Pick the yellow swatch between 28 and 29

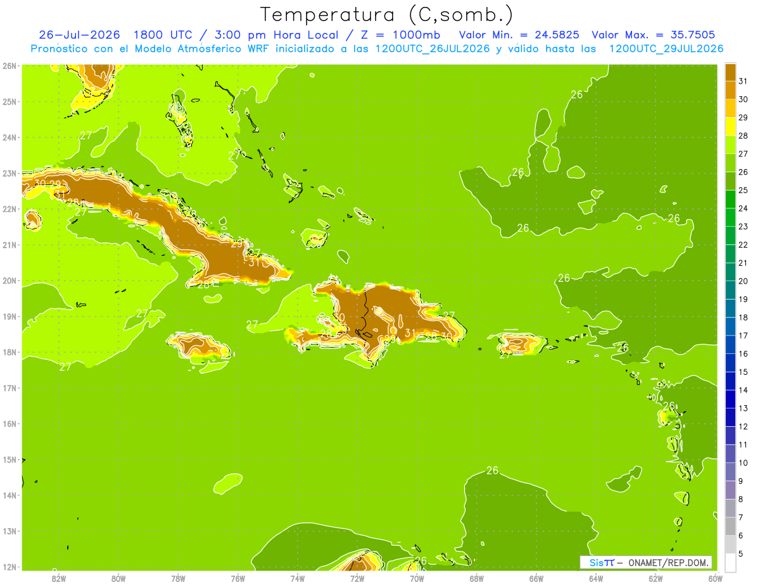[730, 126]
